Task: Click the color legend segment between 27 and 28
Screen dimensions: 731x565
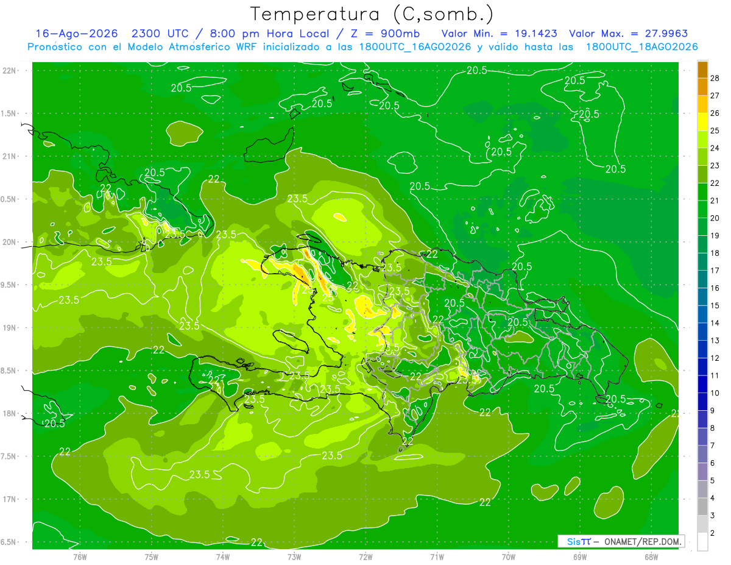Action: (x=702, y=87)
